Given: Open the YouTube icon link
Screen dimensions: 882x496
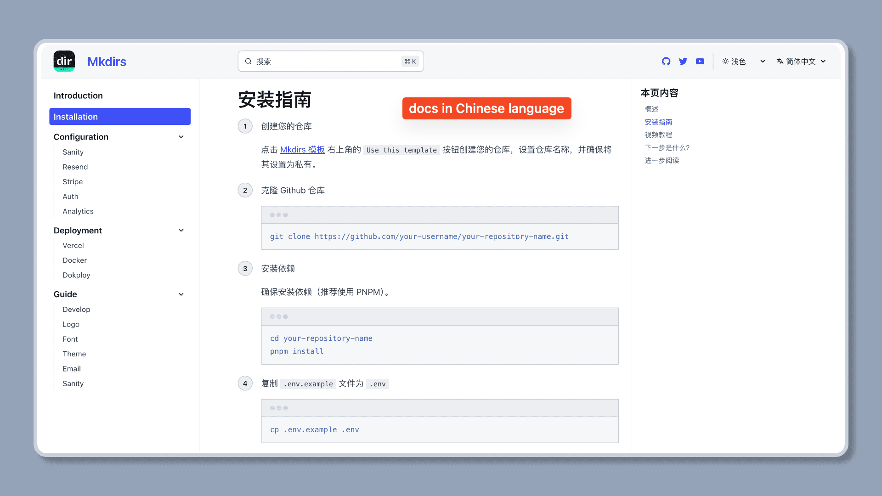Looking at the screenshot, I should [700, 61].
